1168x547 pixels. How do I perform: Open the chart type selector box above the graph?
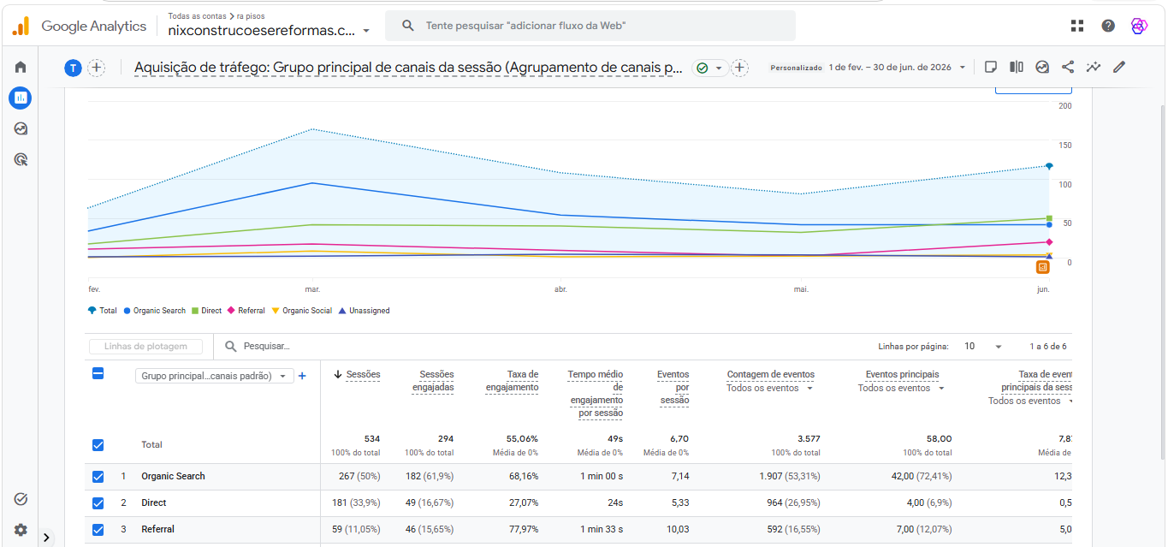[x=1034, y=89]
